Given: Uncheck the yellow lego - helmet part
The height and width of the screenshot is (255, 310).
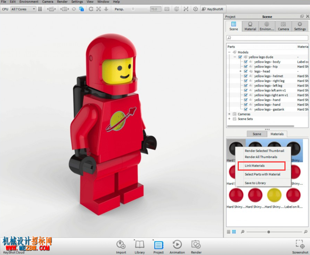Looking at the screenshot, I should [x=246, y=76].
